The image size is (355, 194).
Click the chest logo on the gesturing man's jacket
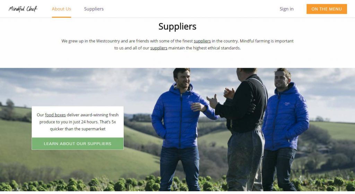click(191, 103)
